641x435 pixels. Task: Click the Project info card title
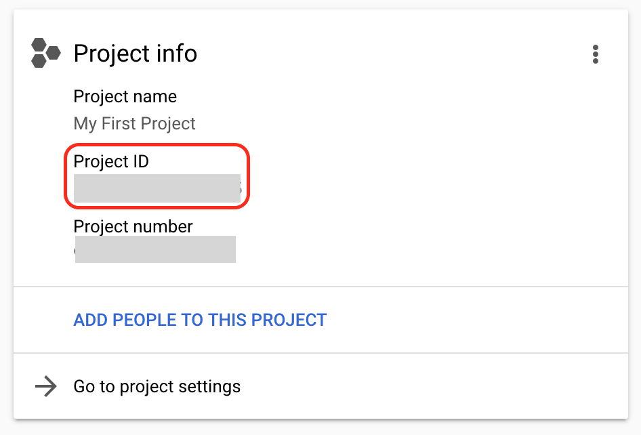coord(136,54)
